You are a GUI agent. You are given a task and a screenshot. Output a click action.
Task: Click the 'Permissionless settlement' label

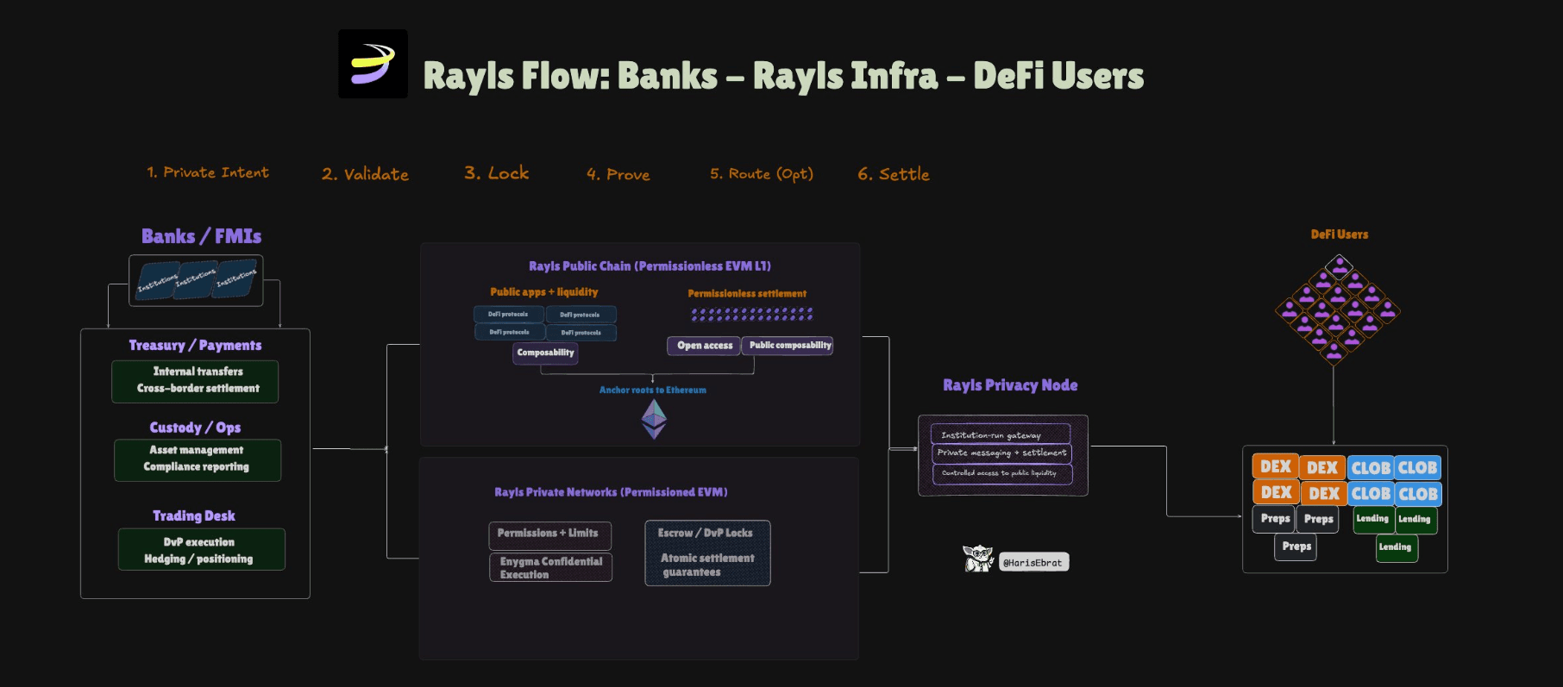747,294
